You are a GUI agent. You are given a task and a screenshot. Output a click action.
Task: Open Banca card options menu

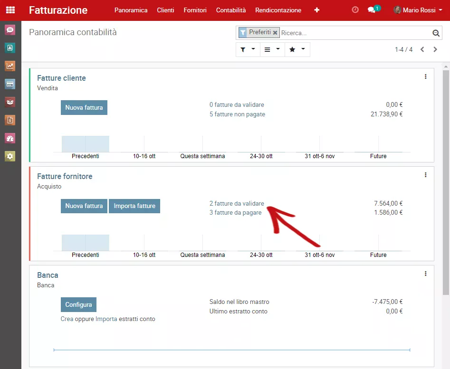click(426, 274)
